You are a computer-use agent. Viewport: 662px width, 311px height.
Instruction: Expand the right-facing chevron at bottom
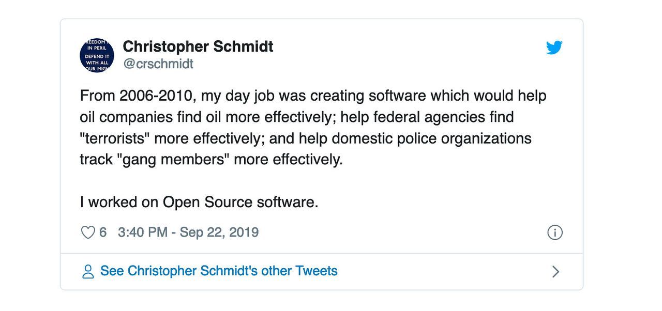point(556,270)
